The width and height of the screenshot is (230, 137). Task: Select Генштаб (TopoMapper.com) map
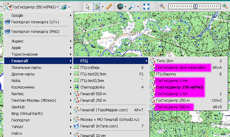pos(111,110)
